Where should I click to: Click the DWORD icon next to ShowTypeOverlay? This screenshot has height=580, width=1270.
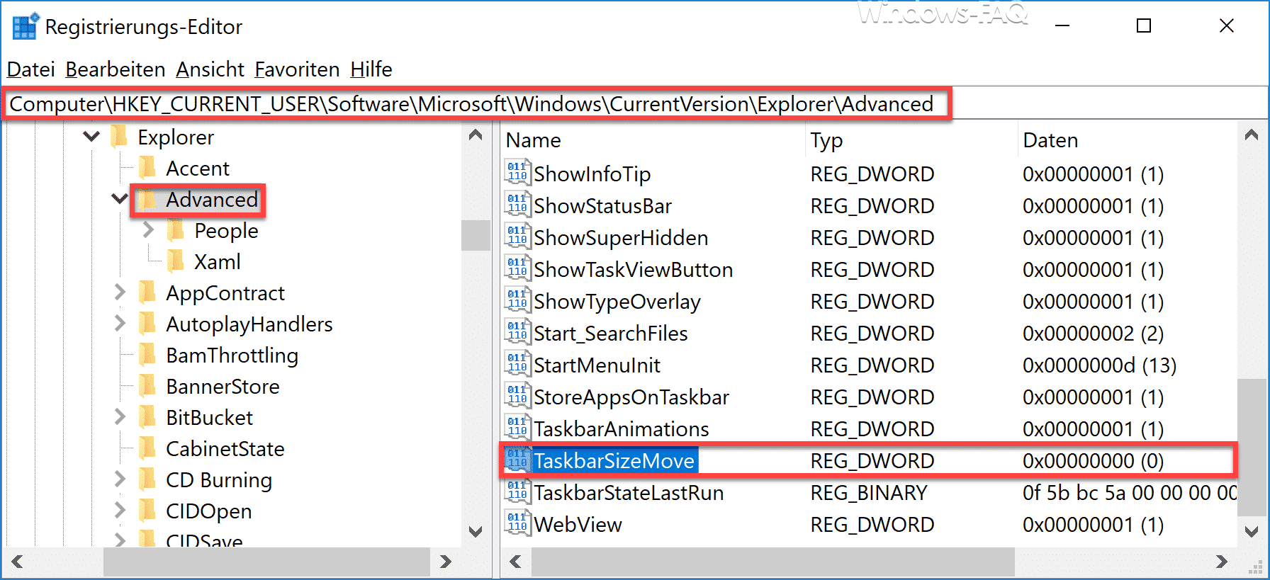point(518,300)
